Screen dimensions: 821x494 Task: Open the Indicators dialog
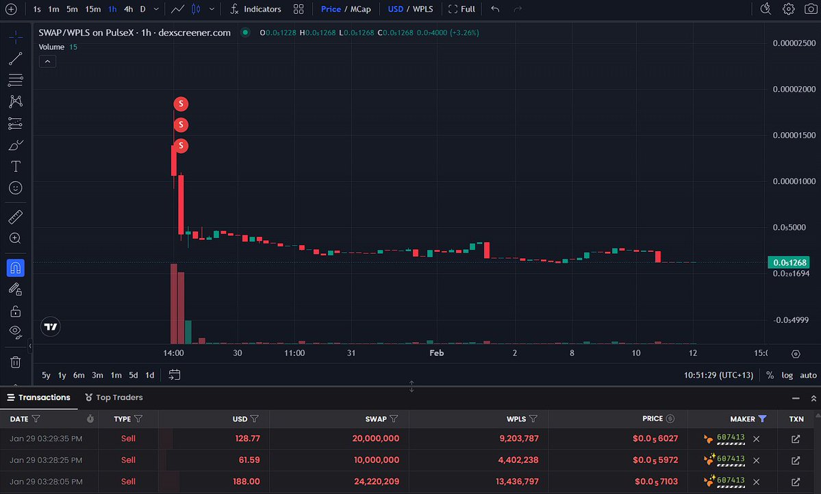pyautogui.click(x=255, y=9)
